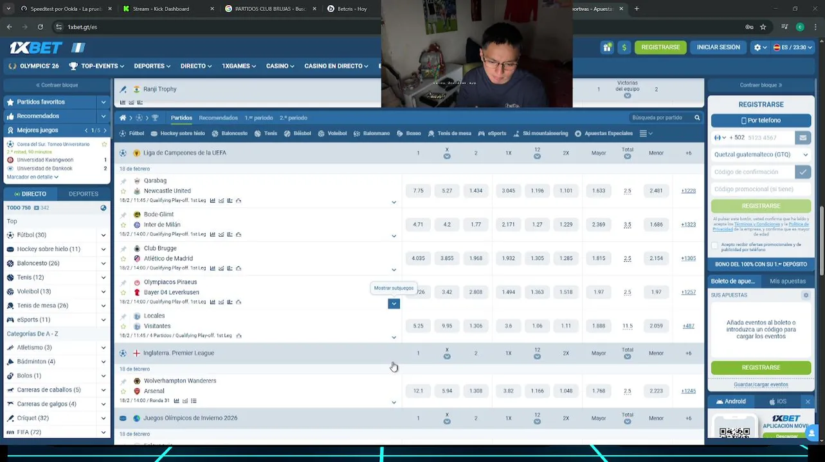Click the 1XBET logo
This screenshot has width=825, height=462.
click(x=36, y=47)
